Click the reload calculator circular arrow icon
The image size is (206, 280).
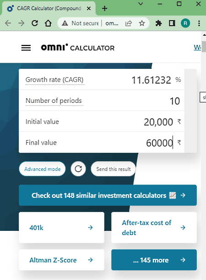78,169
